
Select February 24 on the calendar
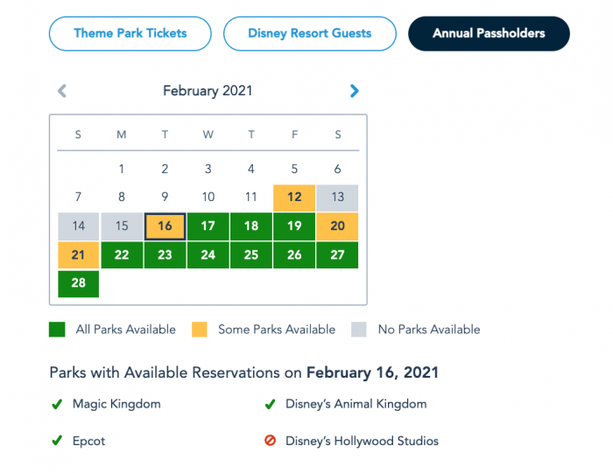(x=208, y=255)
